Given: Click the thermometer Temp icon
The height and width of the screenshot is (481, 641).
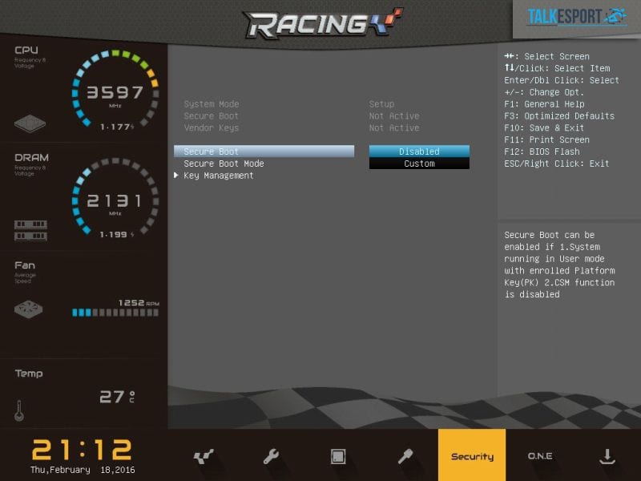Looking at the screenshot, I should click(x=19, y=410).
